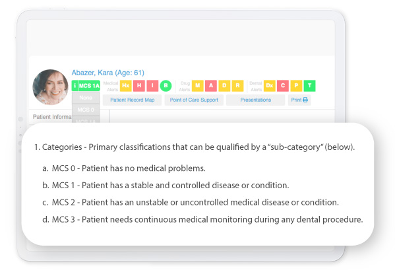Viewport: 395px width, 278px height.
Task: Click the yellow Hx medical alert
Action: tap(126, 86)
